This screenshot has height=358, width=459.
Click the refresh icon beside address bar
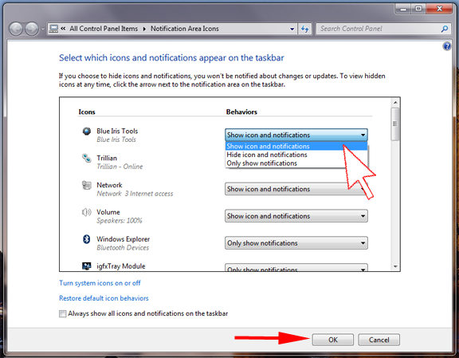point(305,29)
